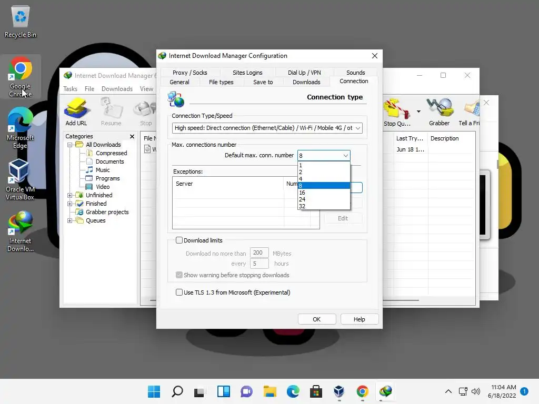Switch to Chrome on taskbar
Image resolution: width=539 pixels, height=404 pixels.
click(x=362, y=391)
